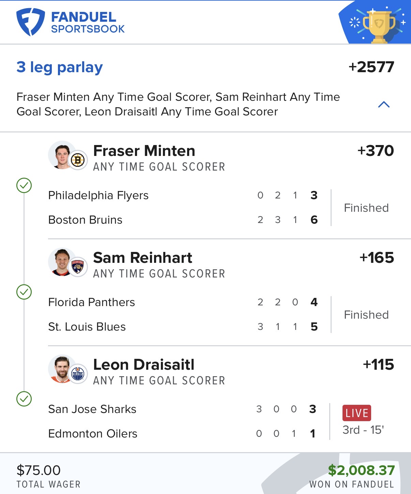The width and height of the screenshot is (411, 494).
Task: Click the green checkmark for Fraser Minten leg
Action: pos(24,186)
